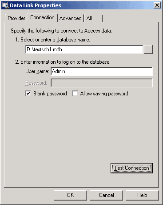
Task: Select the Connection tab
Action: [42, 17]
